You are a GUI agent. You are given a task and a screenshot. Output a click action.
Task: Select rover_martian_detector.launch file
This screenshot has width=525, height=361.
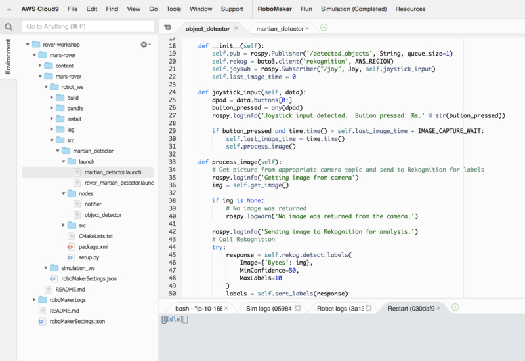pyautogui.click(x=119, y=183)
